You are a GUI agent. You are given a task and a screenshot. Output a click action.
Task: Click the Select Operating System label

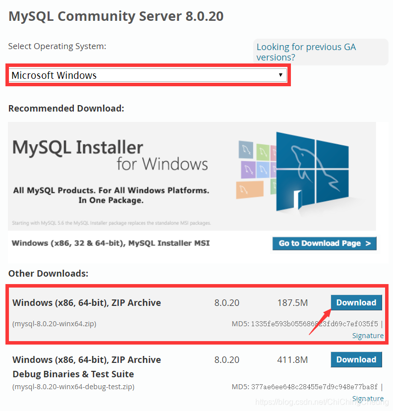pyautogui.click(x=57, y=47)
